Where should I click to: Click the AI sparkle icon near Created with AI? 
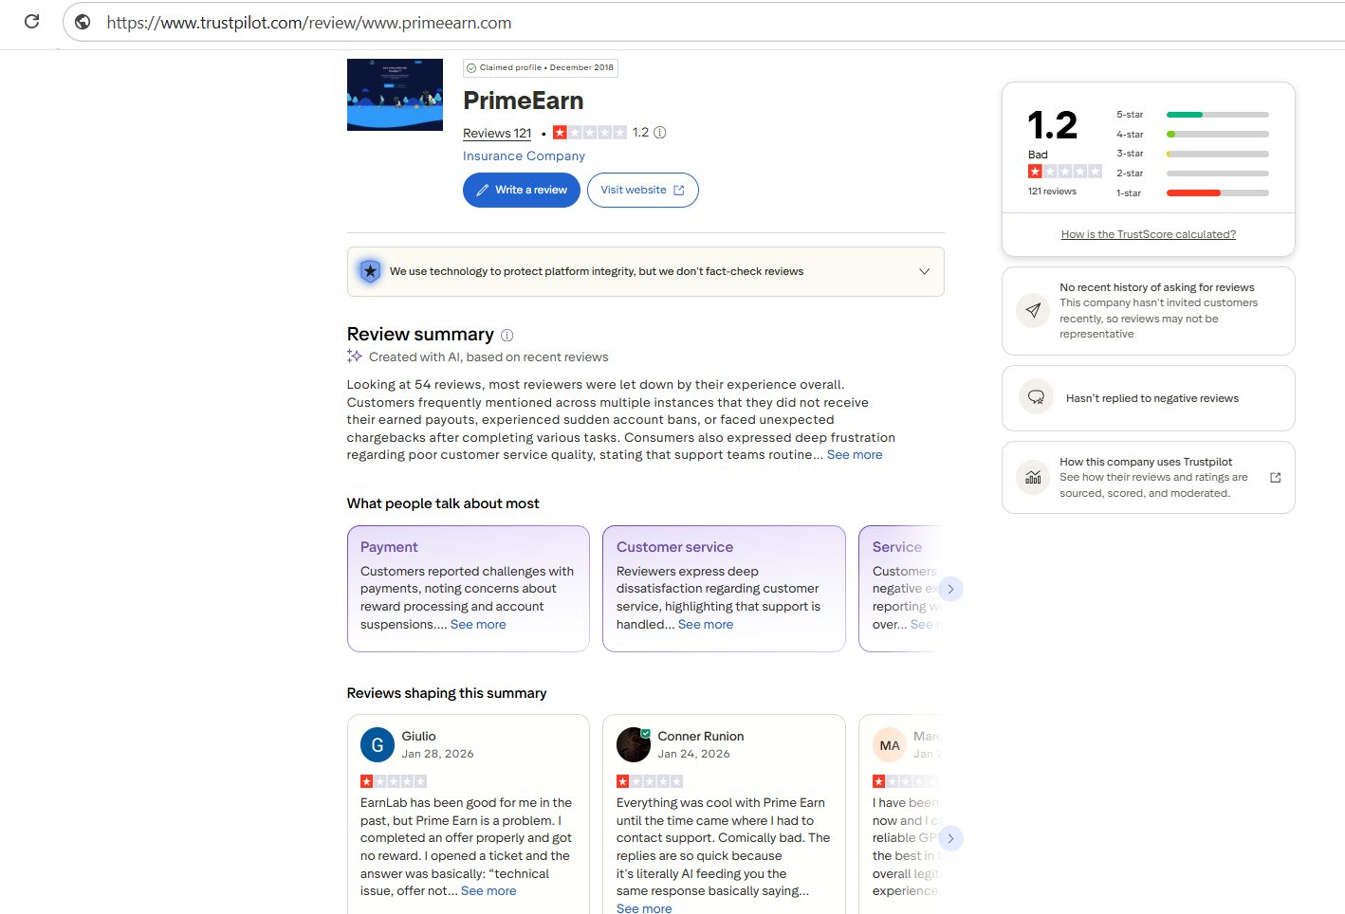(355, 356)
